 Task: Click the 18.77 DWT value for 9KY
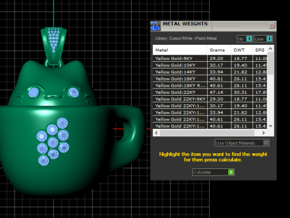tap(240, 59)
